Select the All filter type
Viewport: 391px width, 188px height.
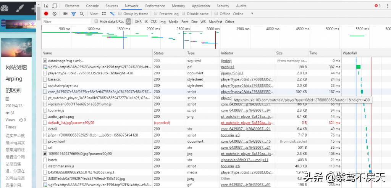pyautogui.click(x=128, y=22)
